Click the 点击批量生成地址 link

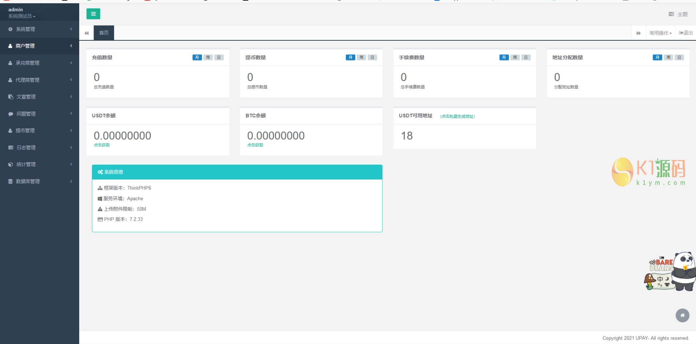coord(457,116)
